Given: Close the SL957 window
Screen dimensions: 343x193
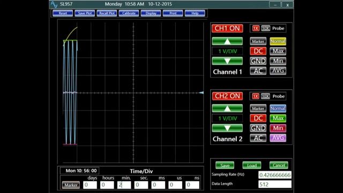Looking at the screenshot, I should 287,5.
